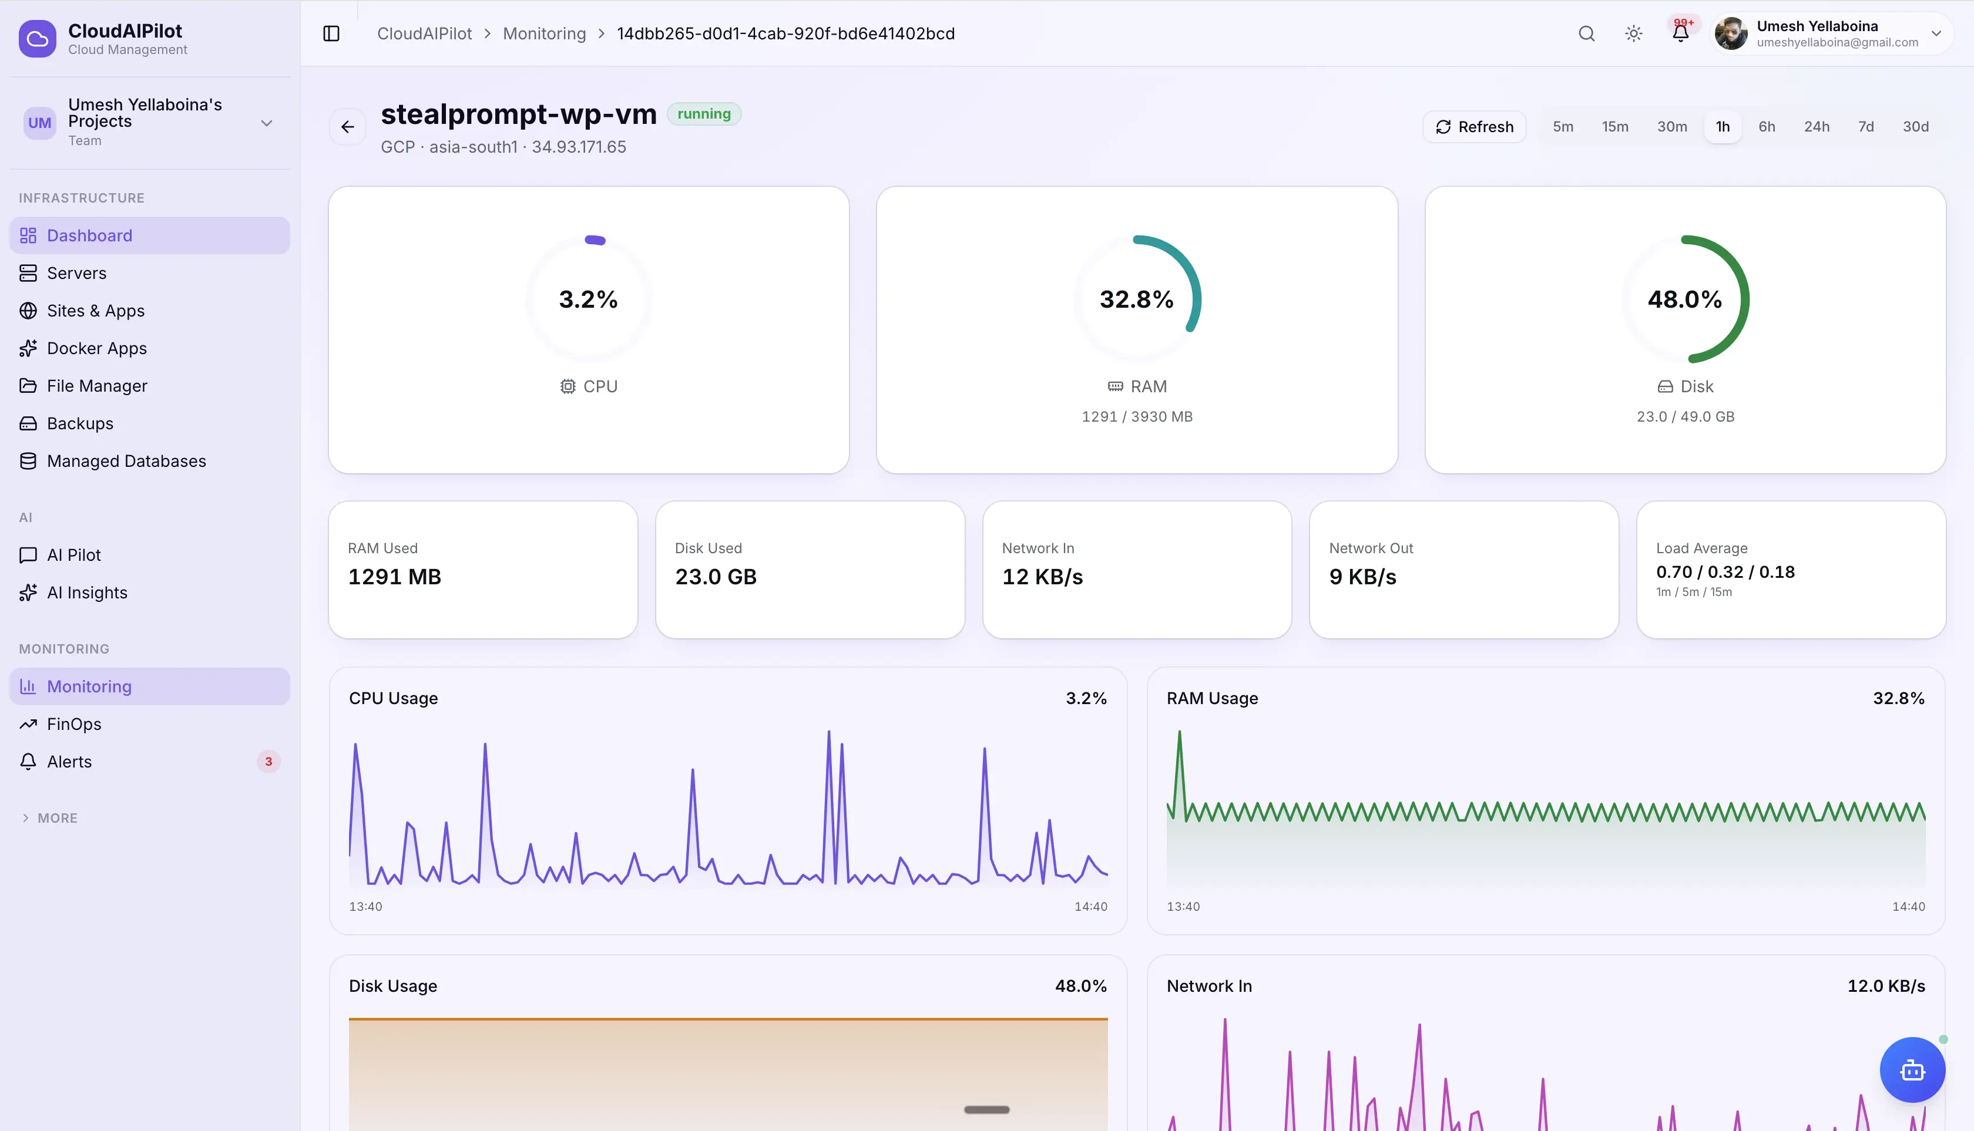Click the user avatar photo
Viewport: 1974px width, 1131px height.
(1731, 33)
